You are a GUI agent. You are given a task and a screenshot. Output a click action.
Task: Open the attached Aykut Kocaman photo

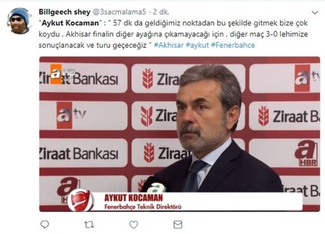179,134
